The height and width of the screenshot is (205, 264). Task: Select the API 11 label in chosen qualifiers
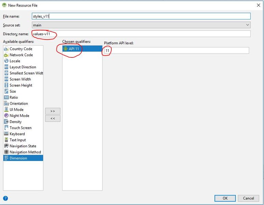tap(74, 49)
